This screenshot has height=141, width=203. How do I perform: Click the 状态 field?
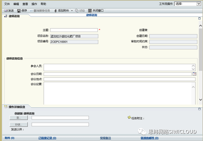pyautogui.click(x=173, y=47)
